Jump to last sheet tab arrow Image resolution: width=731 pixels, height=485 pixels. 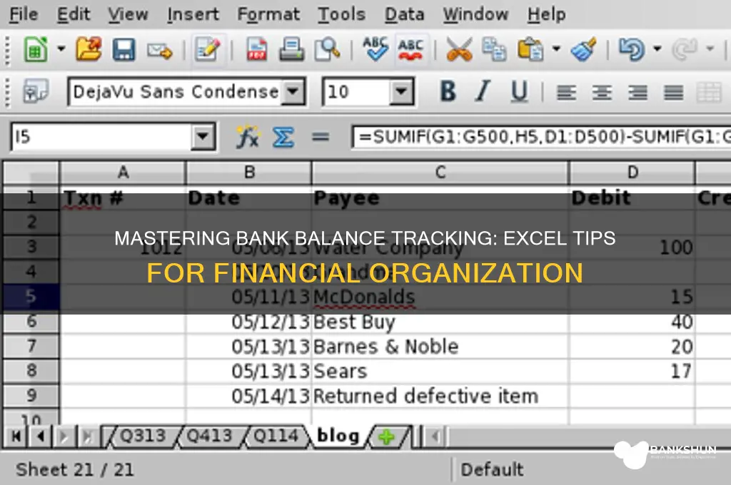[x=87, y=436]
